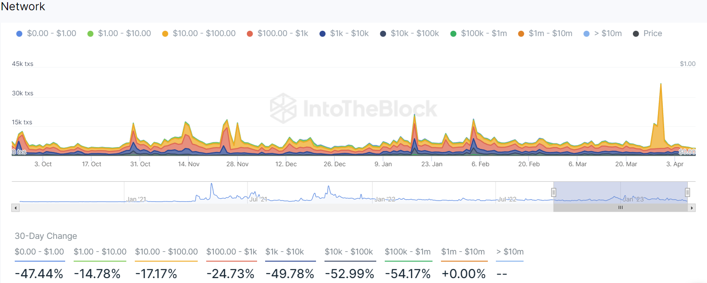Viewport: 707px width, 283px height.
Task: Toggle the $1.00 - $10.00 legend series
Action: click(119, 33)
